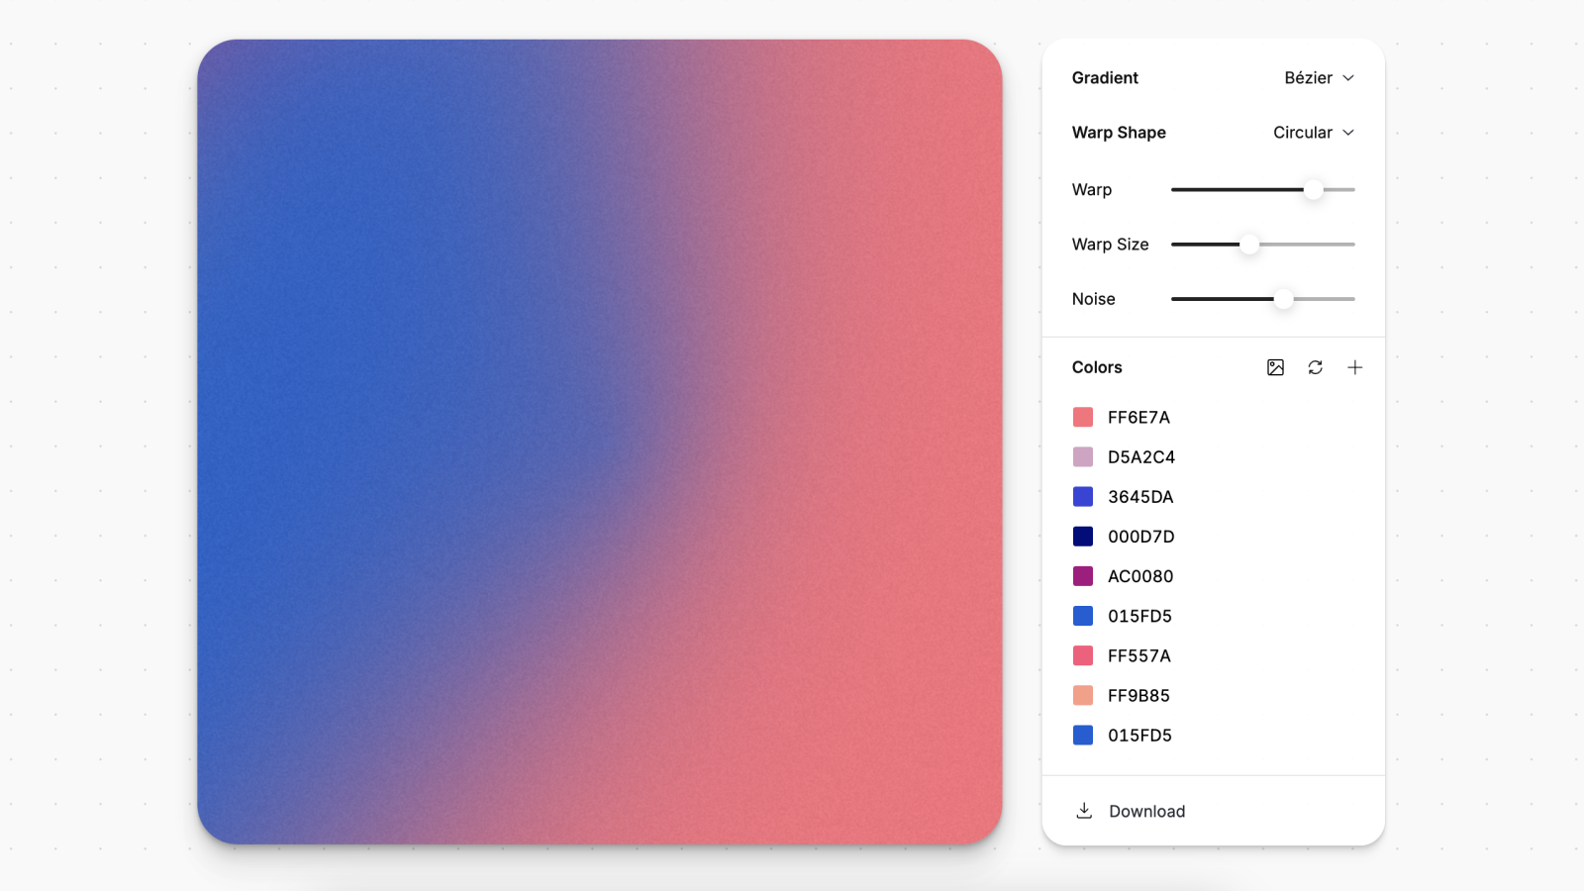Viewport: 1584px width, 891px height.
Task: Click the FF9B85 peach color swatch
Action: click(1083, 695)
